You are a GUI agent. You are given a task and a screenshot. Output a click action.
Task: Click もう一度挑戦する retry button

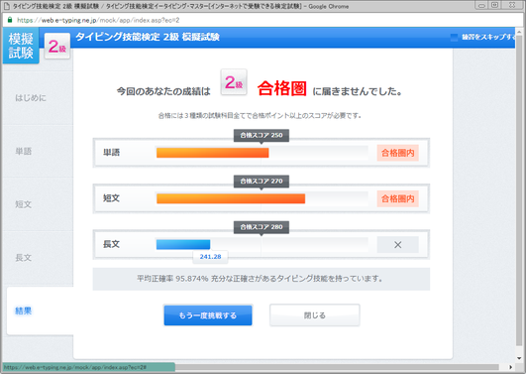208,315
